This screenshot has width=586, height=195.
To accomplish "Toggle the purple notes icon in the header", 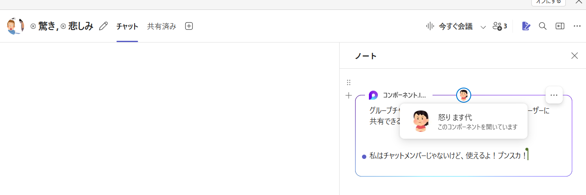I will point(526,26).
